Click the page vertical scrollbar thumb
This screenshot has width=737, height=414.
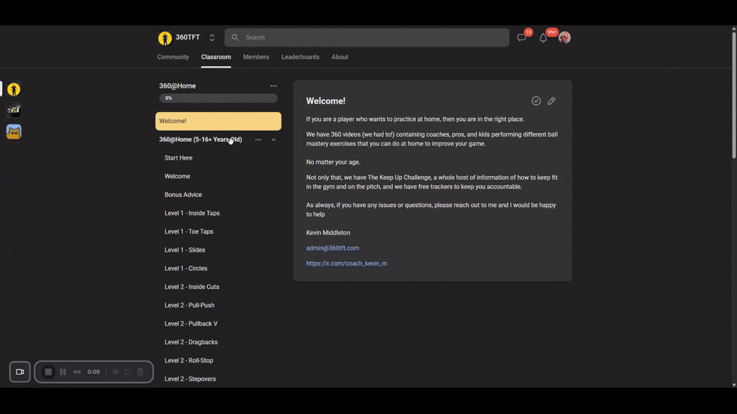(733, 96)
